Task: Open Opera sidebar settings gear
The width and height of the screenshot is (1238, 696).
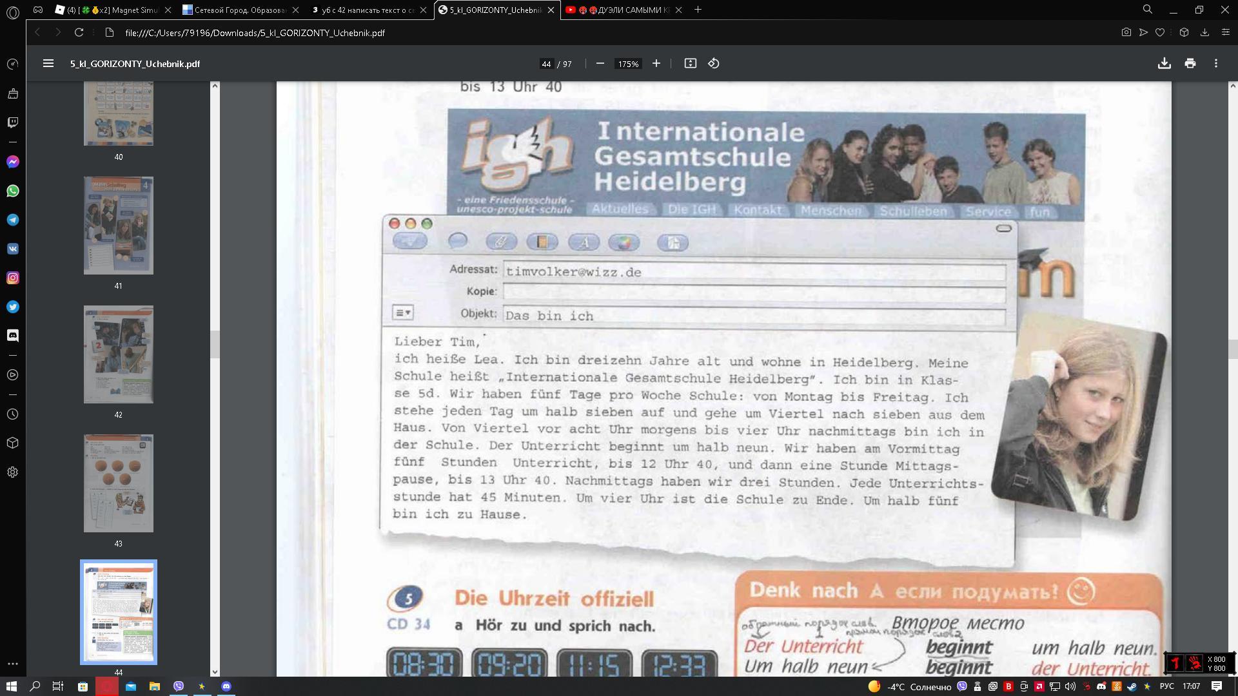Action: pos(12,472)
